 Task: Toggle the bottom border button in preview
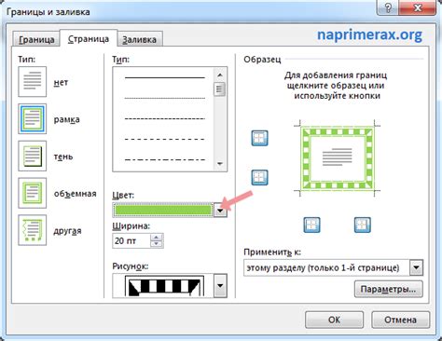[x=259, y=178]
